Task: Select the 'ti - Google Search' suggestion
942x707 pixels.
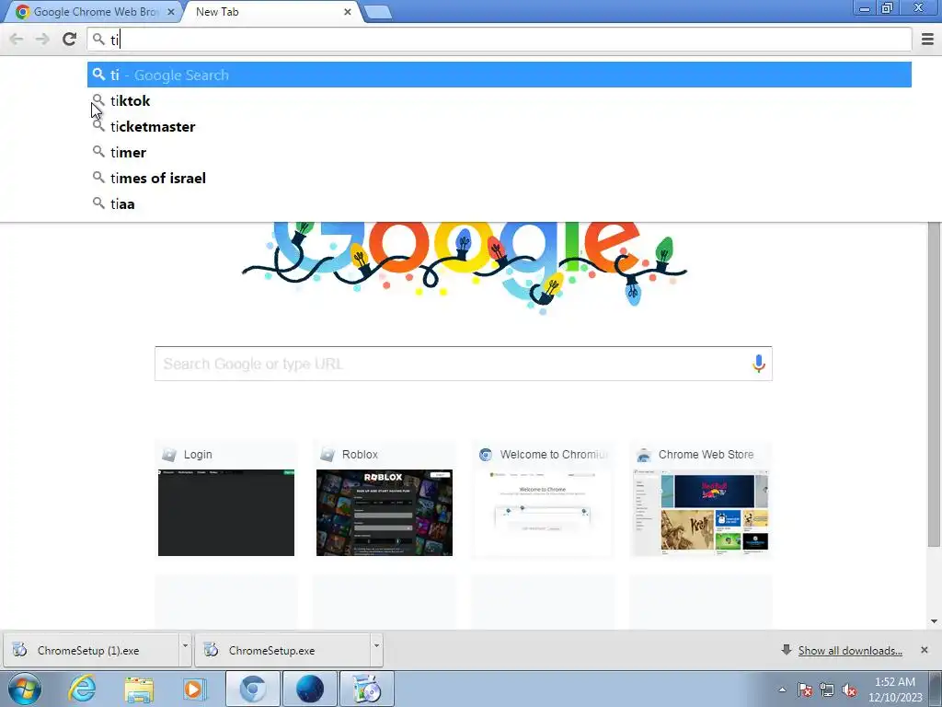Action: [x=500, y=75]
